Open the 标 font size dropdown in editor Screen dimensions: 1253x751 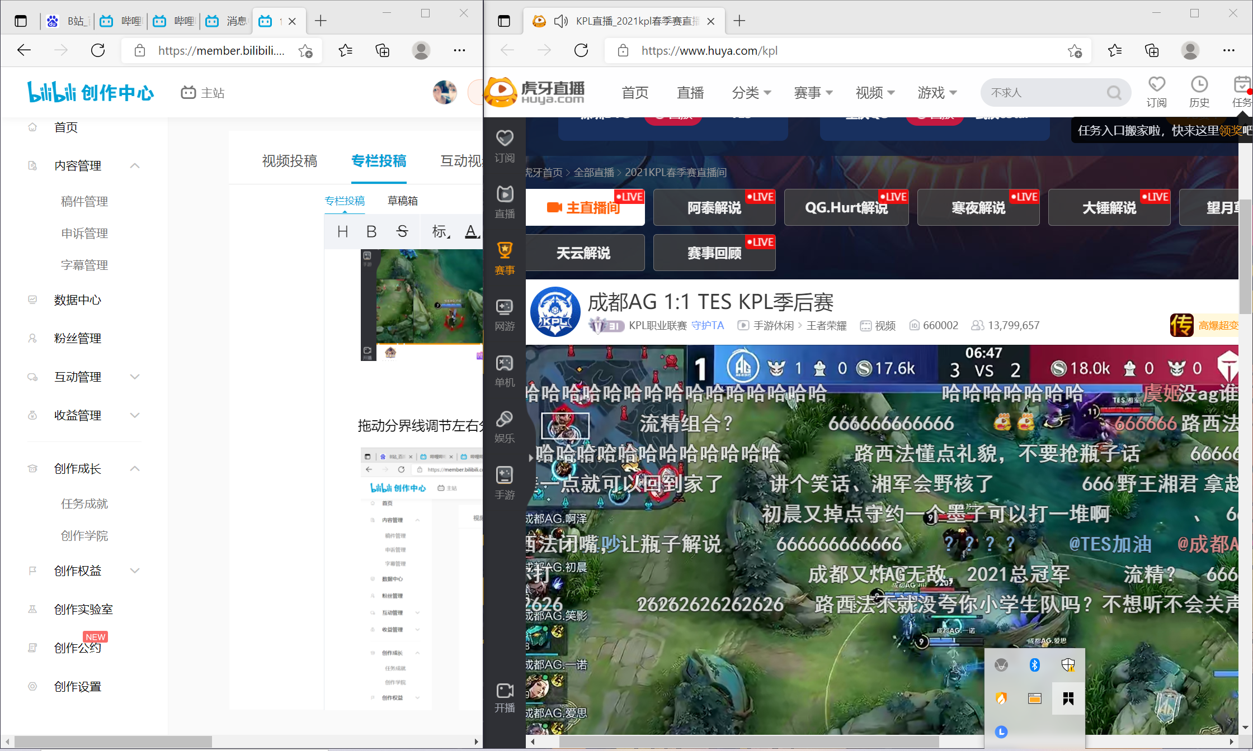coord(441,231)
